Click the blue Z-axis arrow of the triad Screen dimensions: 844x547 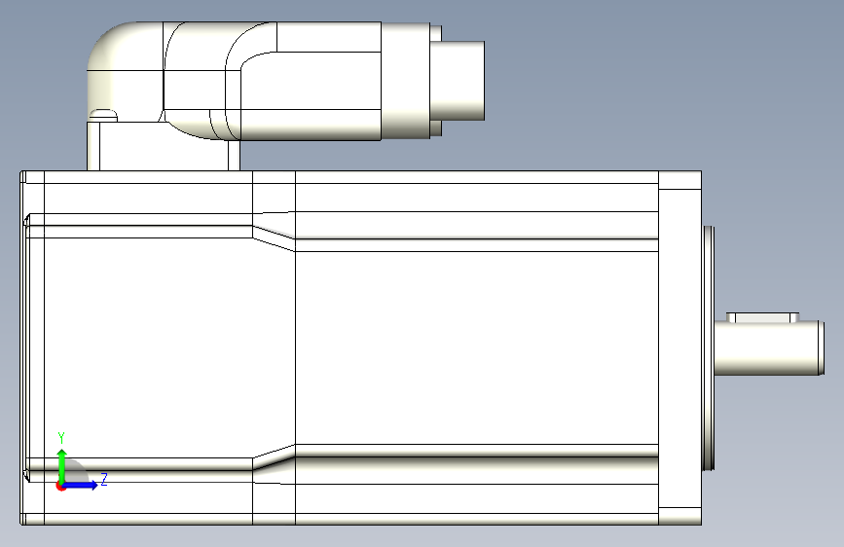tap(81, 485)
